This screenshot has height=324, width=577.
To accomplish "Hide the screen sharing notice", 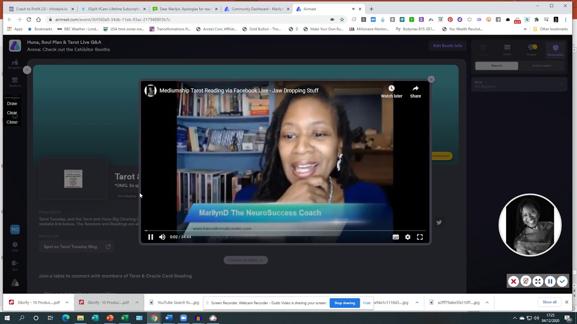I will [x=366, y=303].
